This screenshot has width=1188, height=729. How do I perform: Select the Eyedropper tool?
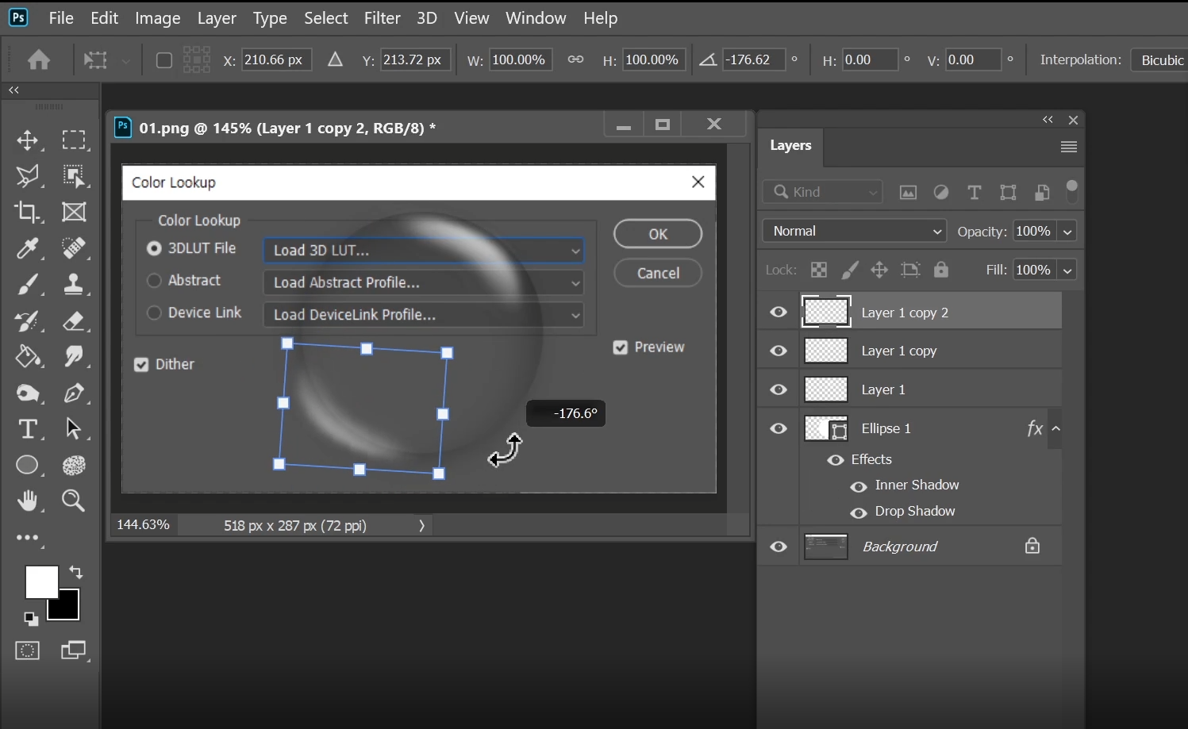pyautogui.click(x=27, y=248)
